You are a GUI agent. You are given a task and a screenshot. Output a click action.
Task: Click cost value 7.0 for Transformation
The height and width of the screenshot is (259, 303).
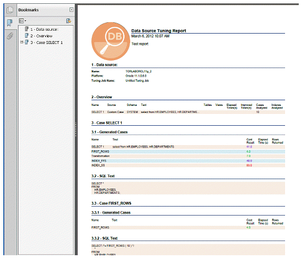tap(249, 156)
